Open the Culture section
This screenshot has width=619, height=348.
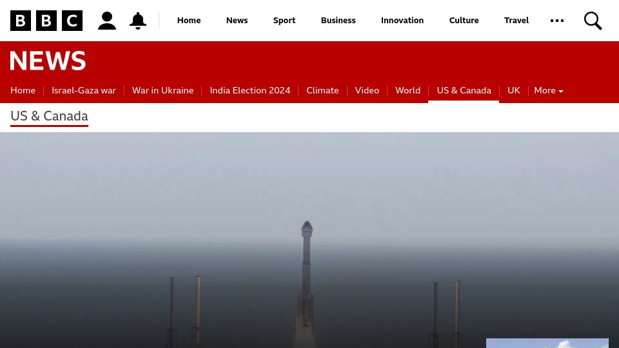pos(464,21)
